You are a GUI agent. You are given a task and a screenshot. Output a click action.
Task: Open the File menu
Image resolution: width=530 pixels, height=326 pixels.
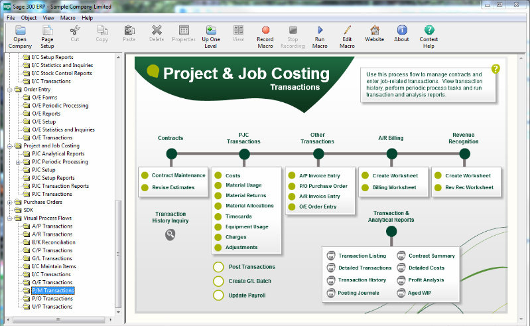[11, 18]
